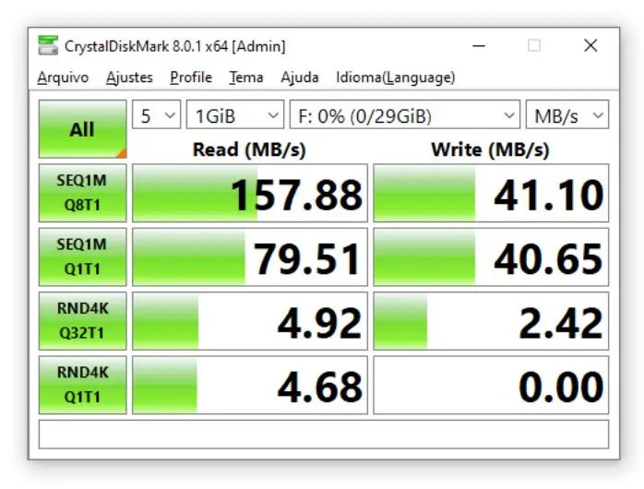The width and height of the screenshot is (644, 489).
Task: Minimize the CrystalDiskMark window
Action: pyautogui.click(x=479, y=45)
